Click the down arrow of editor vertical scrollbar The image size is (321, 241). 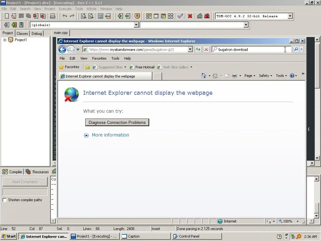click(317, 158)
